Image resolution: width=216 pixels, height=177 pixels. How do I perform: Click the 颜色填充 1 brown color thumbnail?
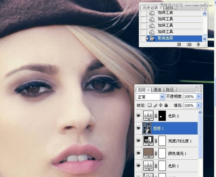point(148,153)
